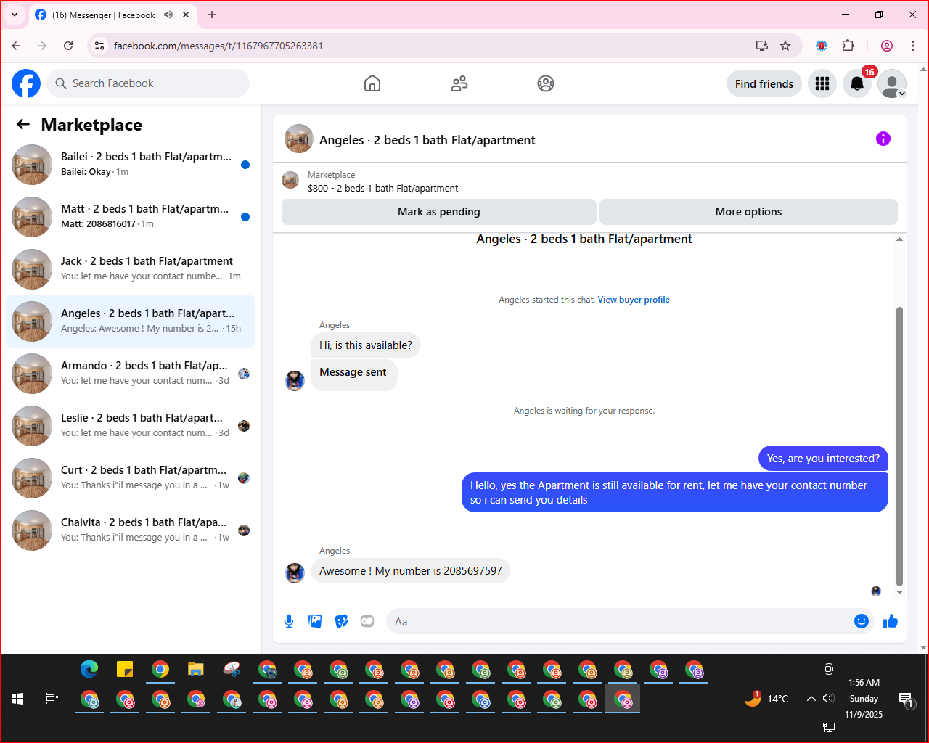Open Chrome extensions puzzle icon
The width and height of the screenshot is (929, 743).
click(848, 46)
